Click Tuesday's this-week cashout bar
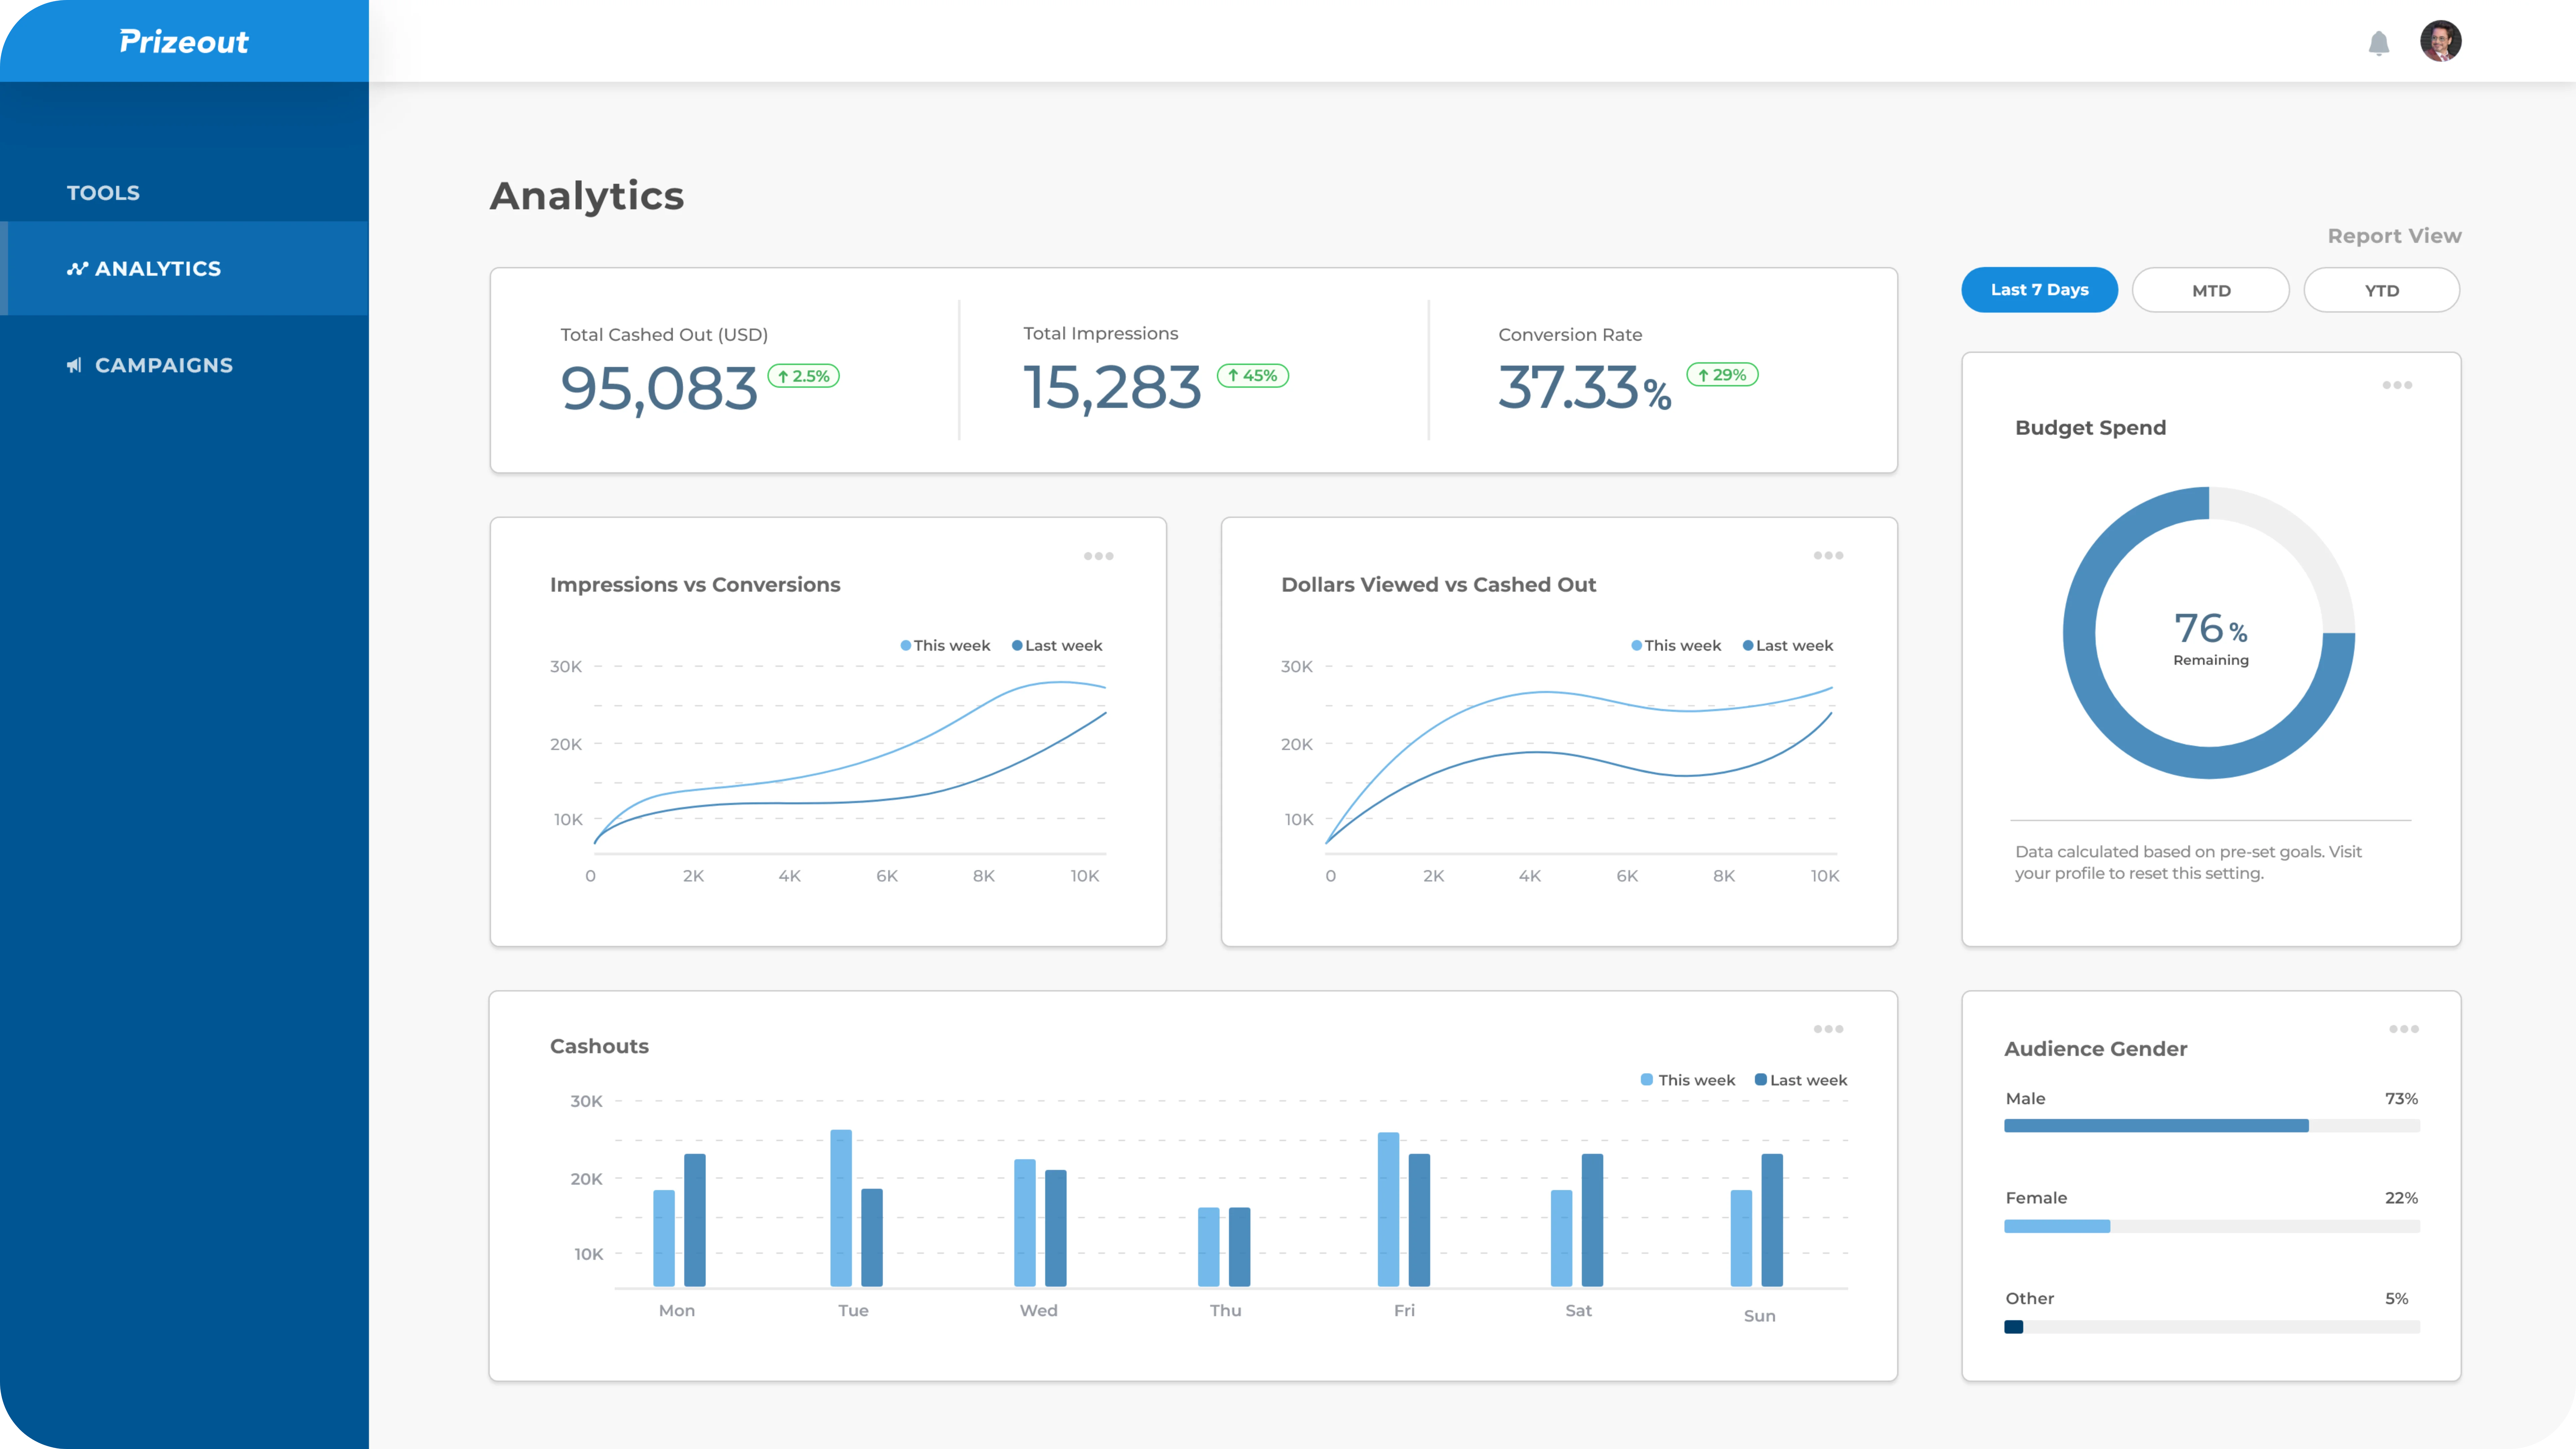2576x1449 pixels. click(841, 1208)
